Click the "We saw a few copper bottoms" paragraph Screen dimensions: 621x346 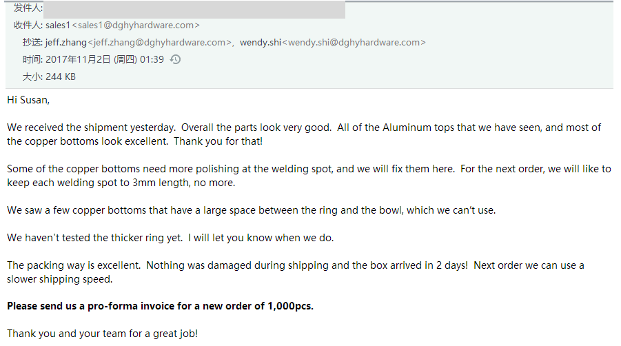point(251,210)
